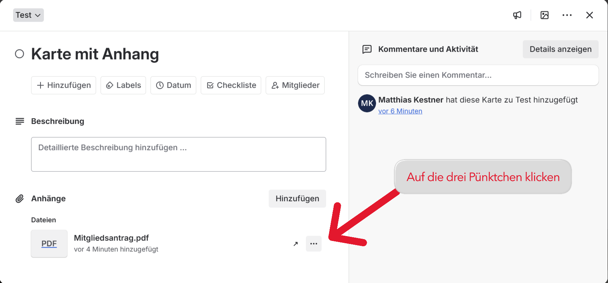Open the Checkliste button

click(231, 85)
